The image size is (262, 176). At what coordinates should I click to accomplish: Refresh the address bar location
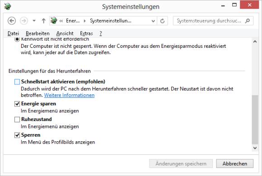(163, 21)
